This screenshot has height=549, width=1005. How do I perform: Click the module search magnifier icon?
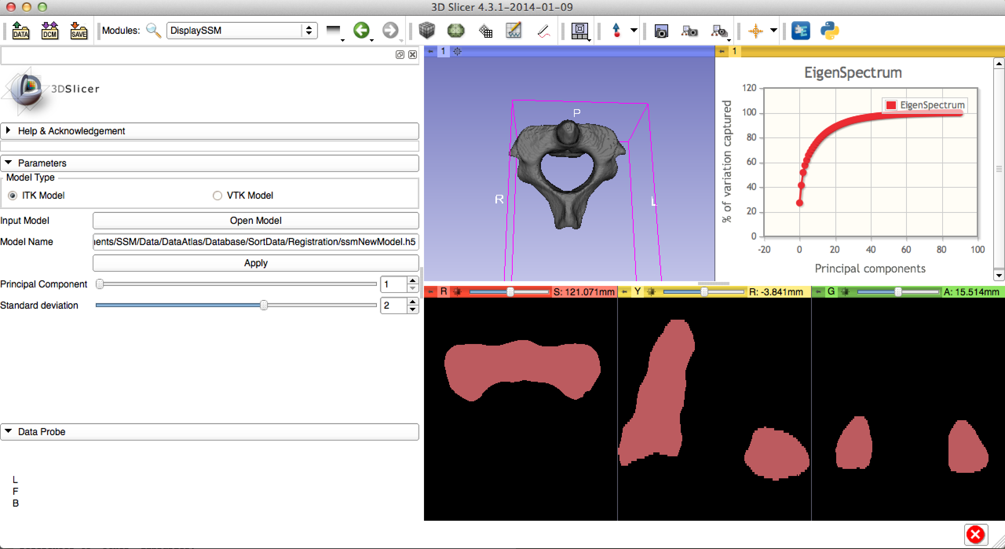tap(153, 31)
